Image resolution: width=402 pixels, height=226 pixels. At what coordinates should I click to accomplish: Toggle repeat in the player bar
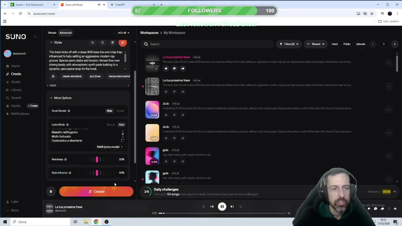[x=241, y=207]
